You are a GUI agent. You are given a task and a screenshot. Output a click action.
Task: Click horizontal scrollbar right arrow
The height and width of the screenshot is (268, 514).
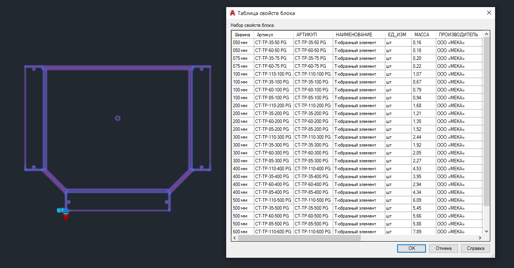[x=480, y=238]
